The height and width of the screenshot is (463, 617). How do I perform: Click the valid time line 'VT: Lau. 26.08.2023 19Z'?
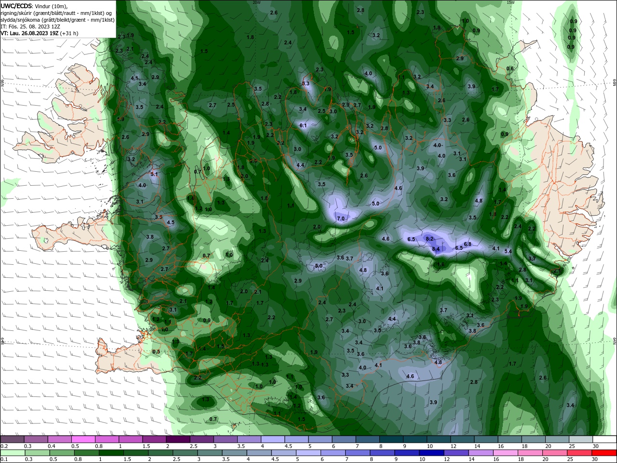click(x=29, y=33)
